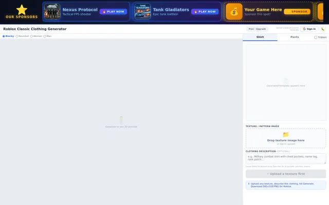Switch to the Shirt tab
329x205 pixels.
click(260, 37)
